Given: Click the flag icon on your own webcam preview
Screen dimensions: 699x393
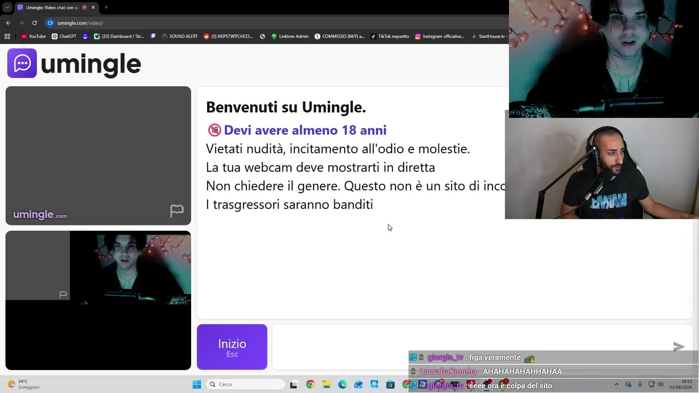Looking at the screenshot, I should [63, 295].
